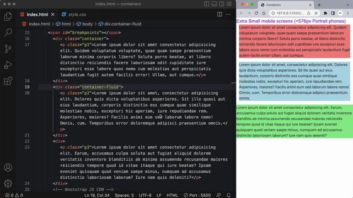Click the red paragraph in browser
Viewport: 353px width, 198px height.
(x=295, y=41)
